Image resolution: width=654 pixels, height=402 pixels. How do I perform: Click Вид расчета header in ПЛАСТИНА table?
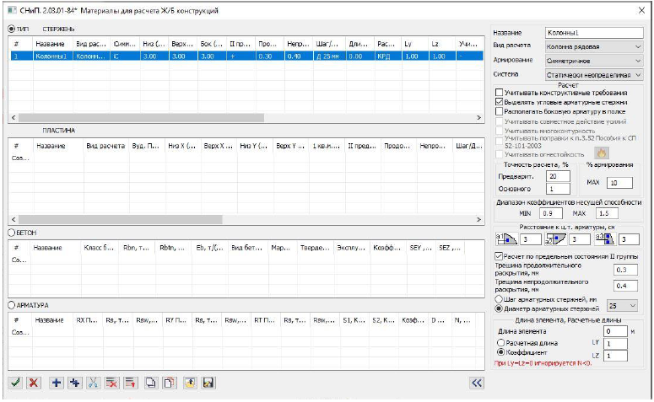click(x=105, y=146)
